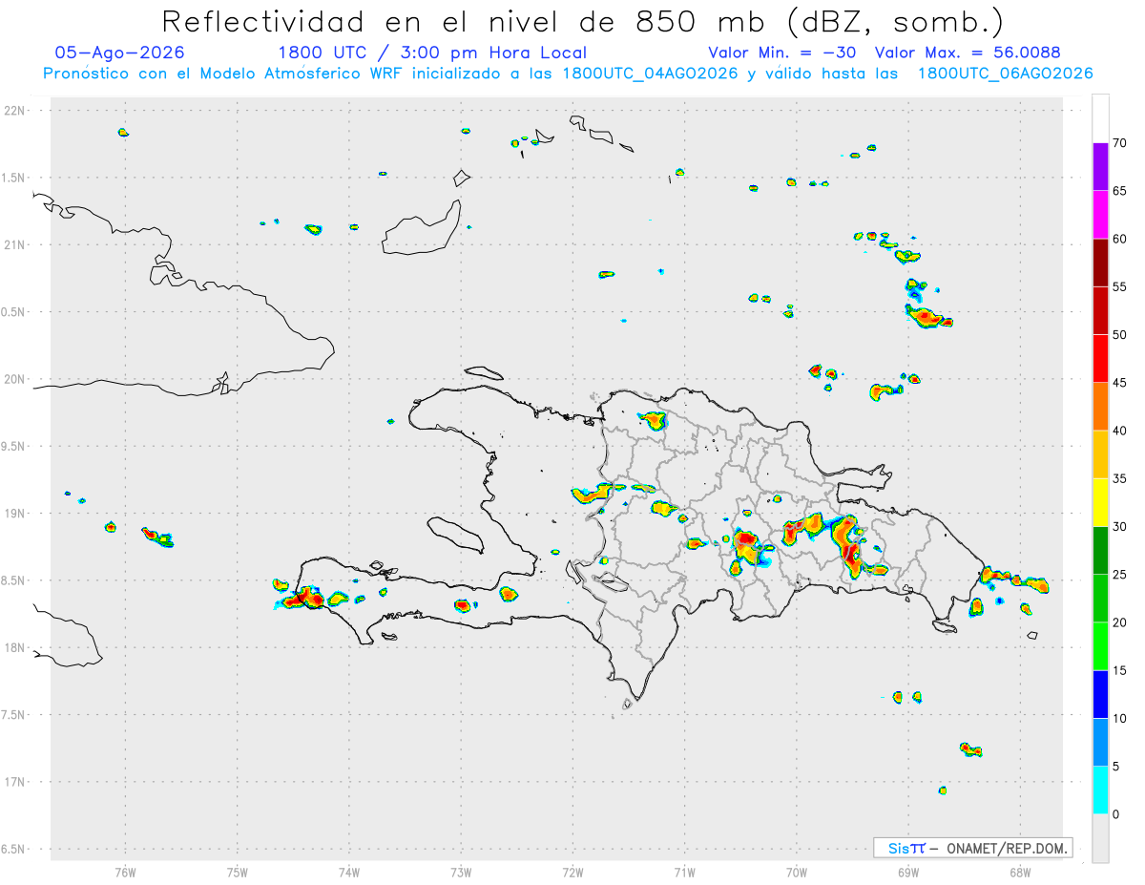Click the light blue 5–10 dBZ colorbar segment

coord(1101,742)
